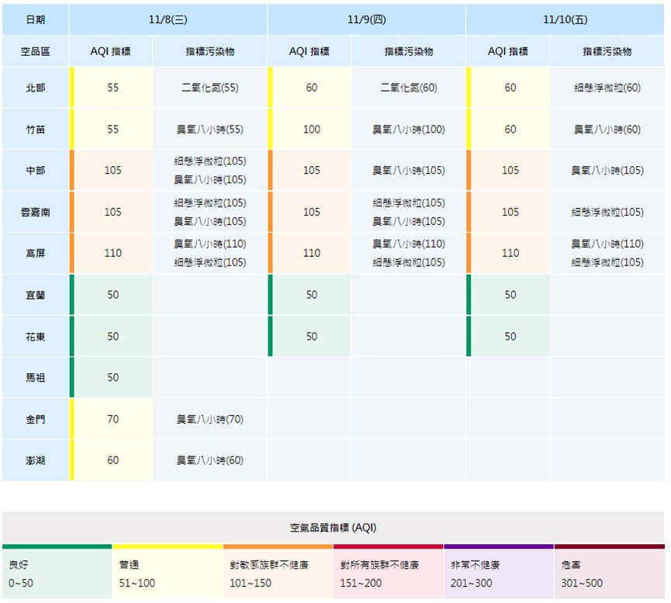Click AQI 指標 header under 11/9

click(x=309, y=51)
